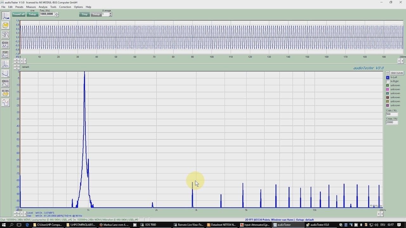Toggle the pink unknown curve marker
Screen dimensions: 406x228
coord(388,89)
